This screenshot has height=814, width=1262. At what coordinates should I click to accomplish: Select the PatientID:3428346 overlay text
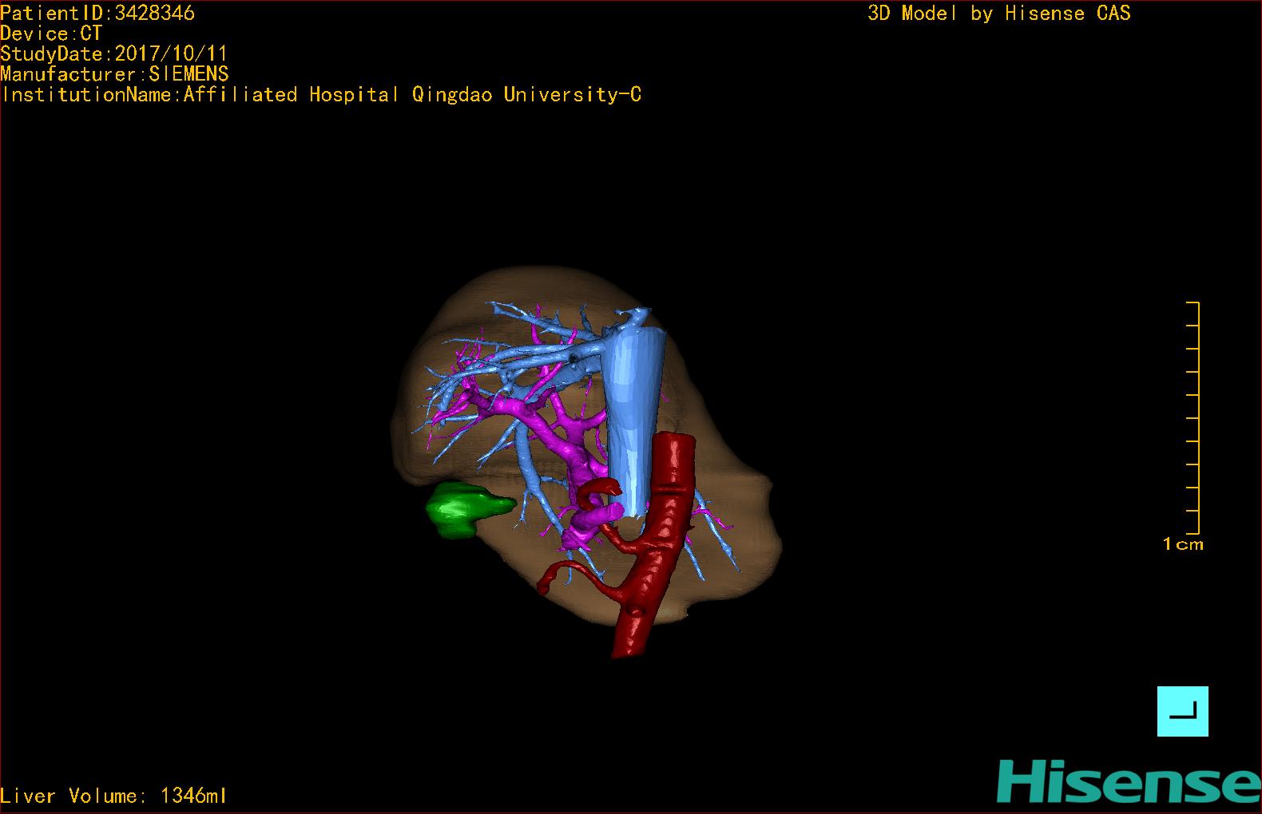pos(97,13)
